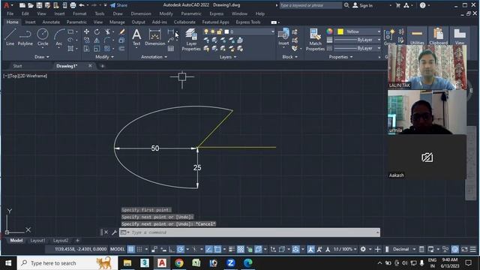
Task: Click the Undo arrow icon
Action: click(82, 5)
